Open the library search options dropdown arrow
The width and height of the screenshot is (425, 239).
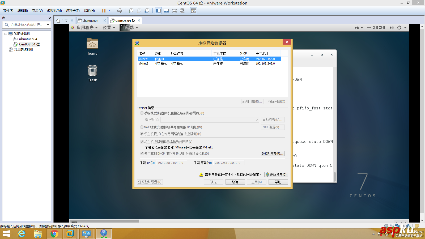(x=48, y=25)
